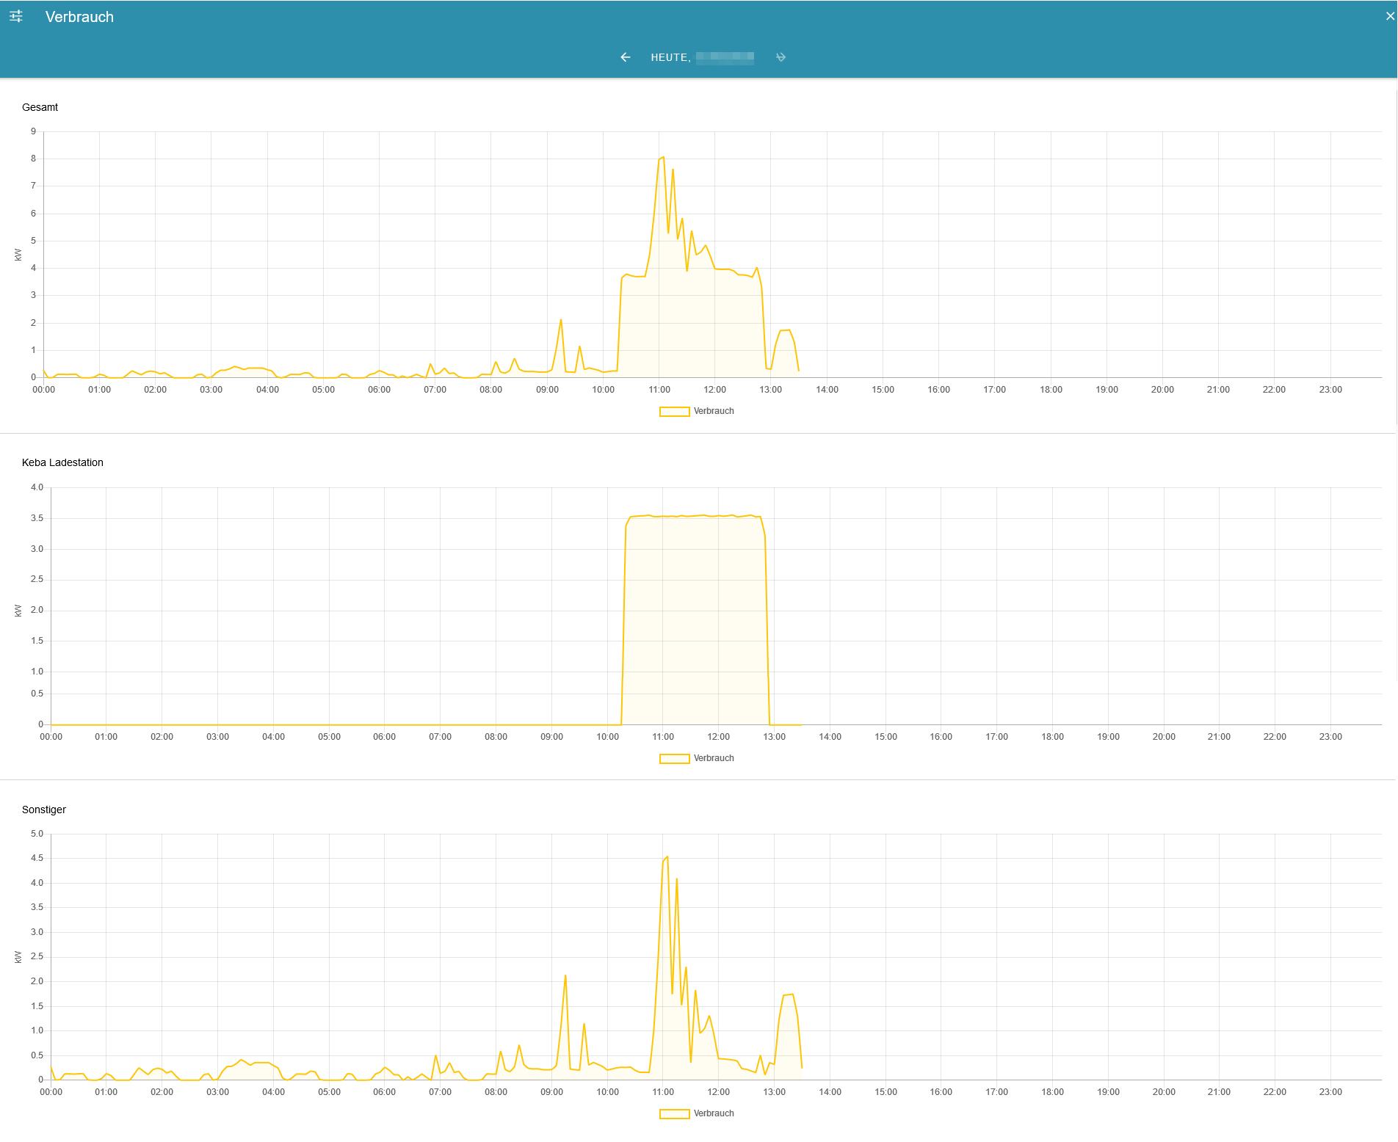Click the 5.0 y-axis label in Sonstiger chart
The image size is (1398, 1142).
(37, 834)
